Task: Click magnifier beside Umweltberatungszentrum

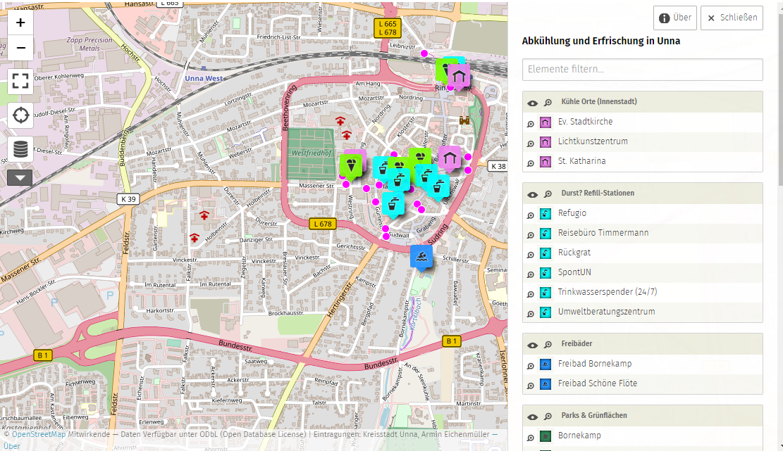Action: [530, 315]
